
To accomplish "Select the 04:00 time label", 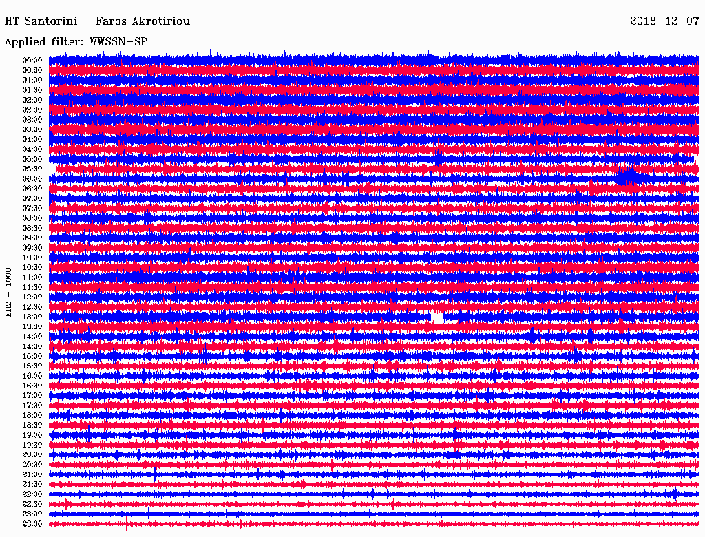I will pyautogui.click(x=32, y=140).
